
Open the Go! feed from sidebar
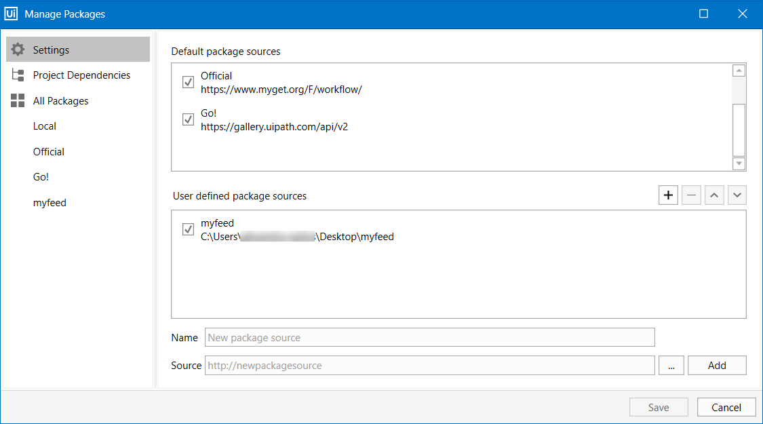click(x=41, y=176)
